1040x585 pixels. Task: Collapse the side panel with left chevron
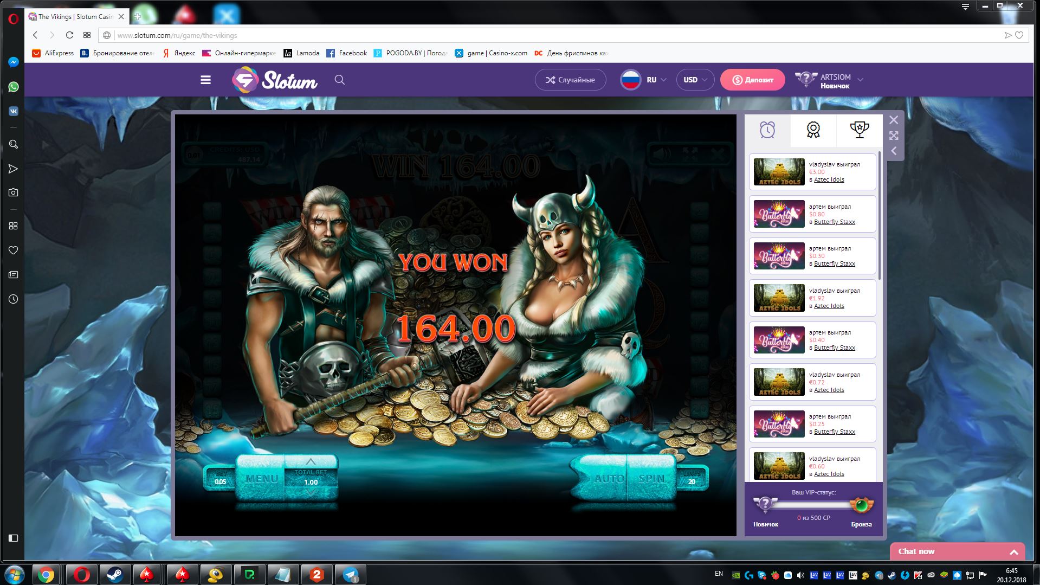click(894, 151)
